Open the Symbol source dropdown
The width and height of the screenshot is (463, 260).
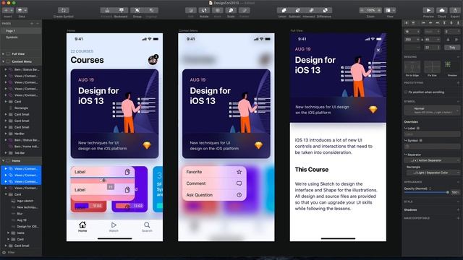432,110
